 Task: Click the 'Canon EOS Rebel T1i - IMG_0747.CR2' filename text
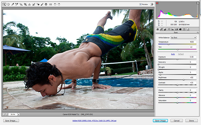(x=78, y=114)
